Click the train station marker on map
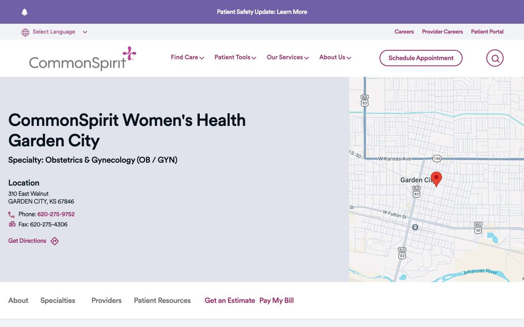524x327 pixels. [415, 227]
